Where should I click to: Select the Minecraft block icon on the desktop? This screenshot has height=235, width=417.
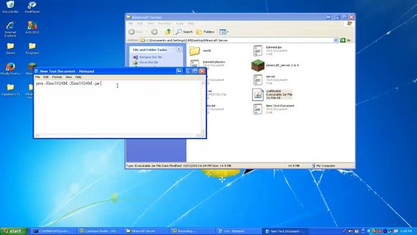(x=32, y=65)
